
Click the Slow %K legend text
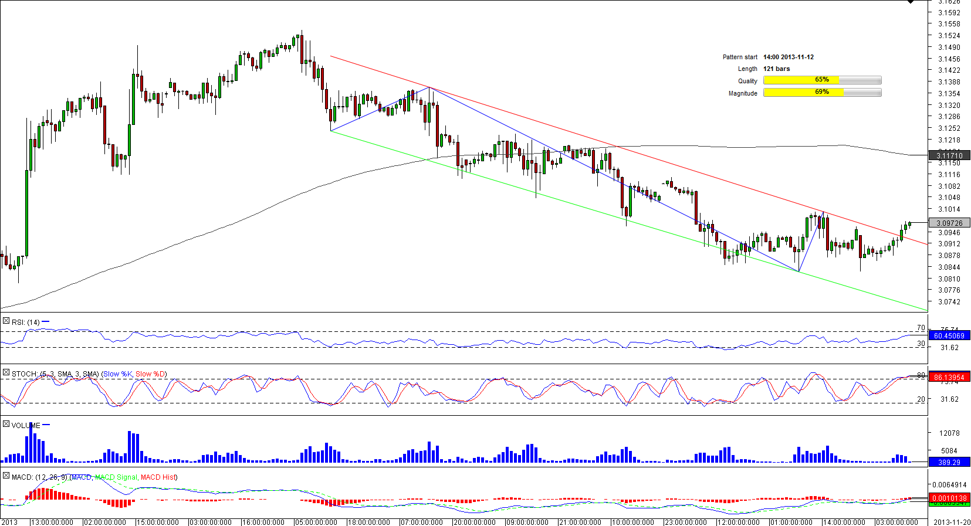point(117,374)
